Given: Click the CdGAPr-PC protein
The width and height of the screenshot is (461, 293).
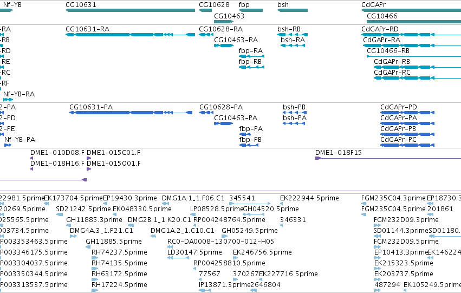Looking at the screenshot, I should [407, 145].
